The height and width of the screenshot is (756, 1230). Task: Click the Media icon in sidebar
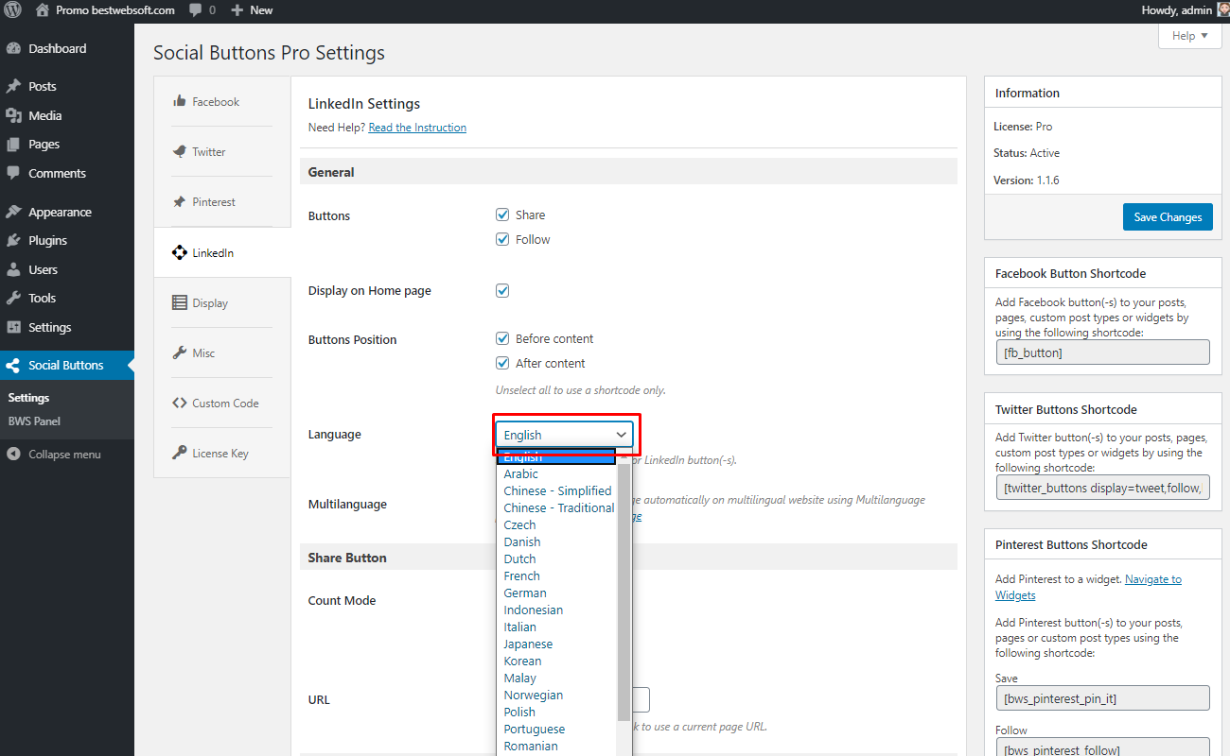coord(13,115)
